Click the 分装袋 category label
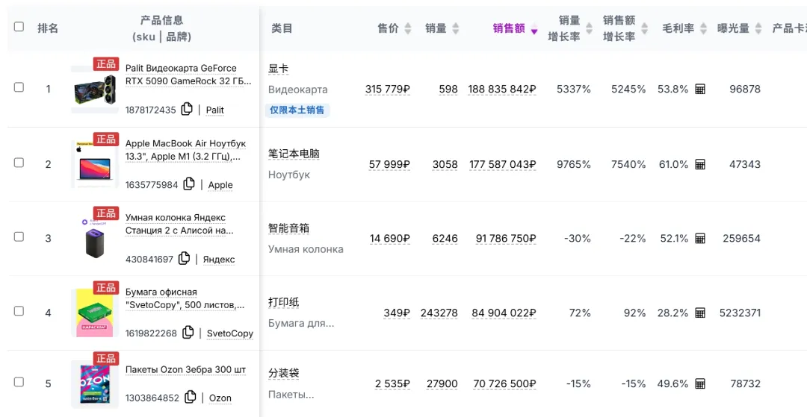The height and width of the screenshot is (417, 807). (x=284, y=373)
